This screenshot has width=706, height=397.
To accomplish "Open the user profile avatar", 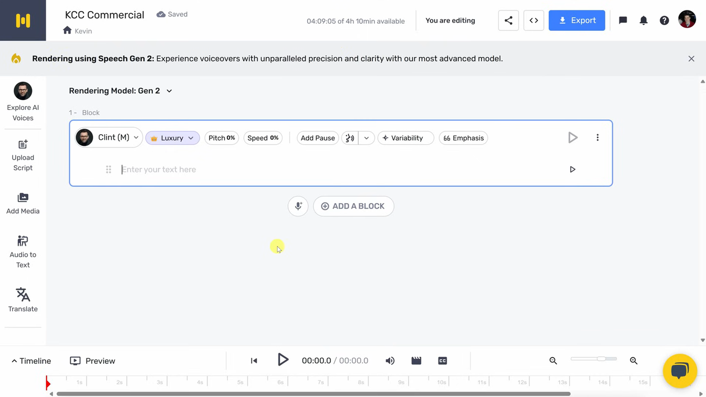I will point(687,19).
